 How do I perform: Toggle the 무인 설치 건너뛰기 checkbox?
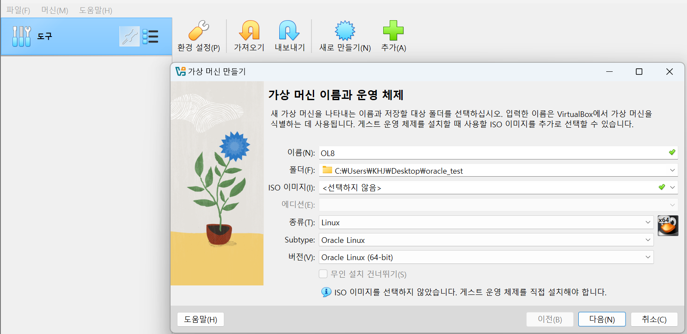[324, 274]
